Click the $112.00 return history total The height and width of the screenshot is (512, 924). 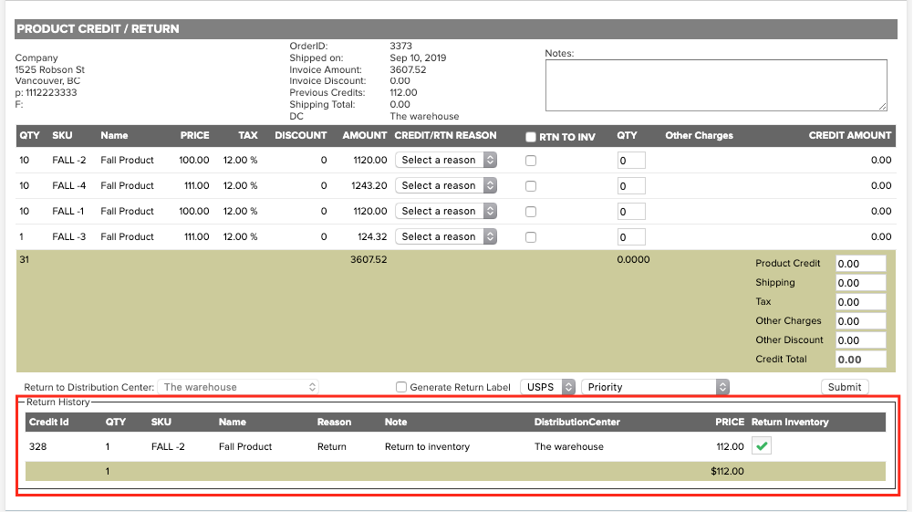click(x=727, y=471)
